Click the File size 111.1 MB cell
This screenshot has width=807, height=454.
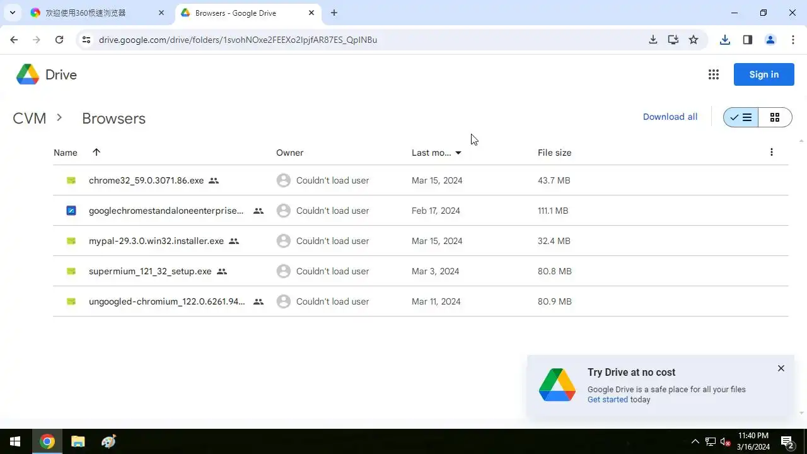tap(553, 211)
